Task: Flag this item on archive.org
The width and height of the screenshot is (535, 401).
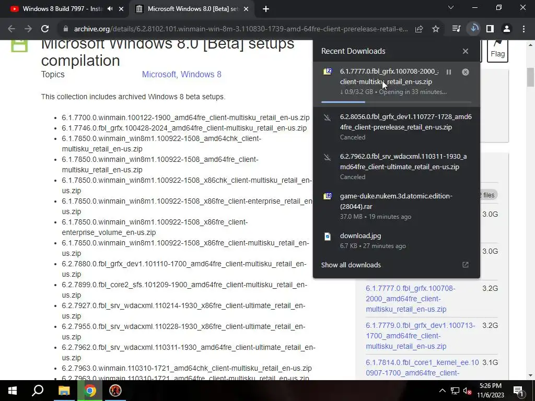Action: (497, 51)
